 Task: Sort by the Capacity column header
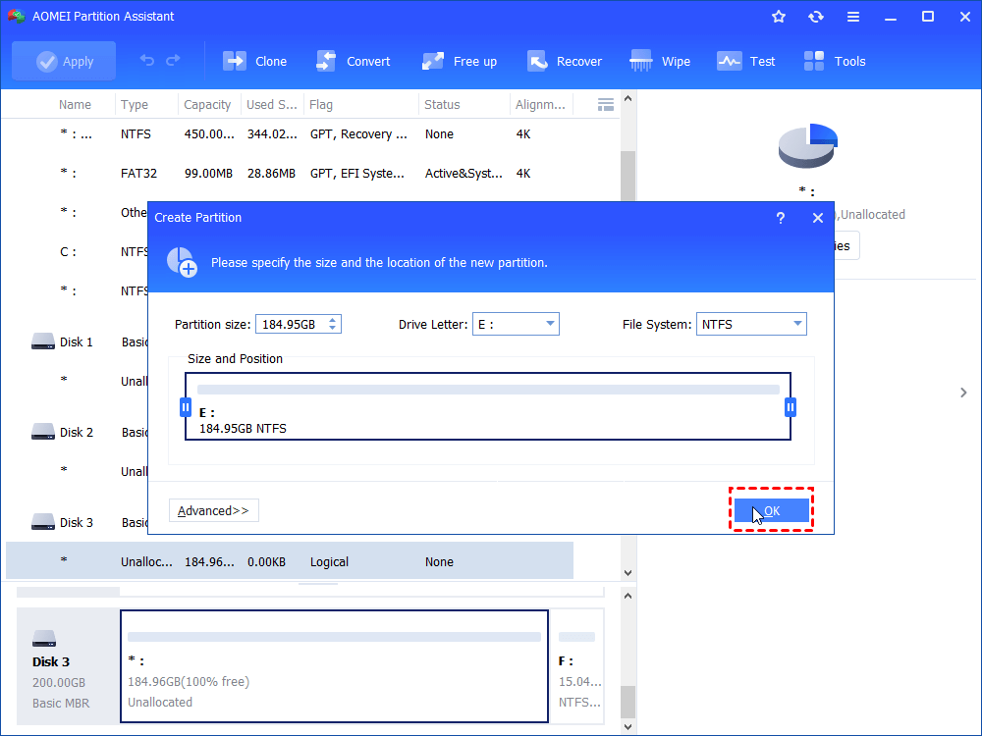(207, 105)
